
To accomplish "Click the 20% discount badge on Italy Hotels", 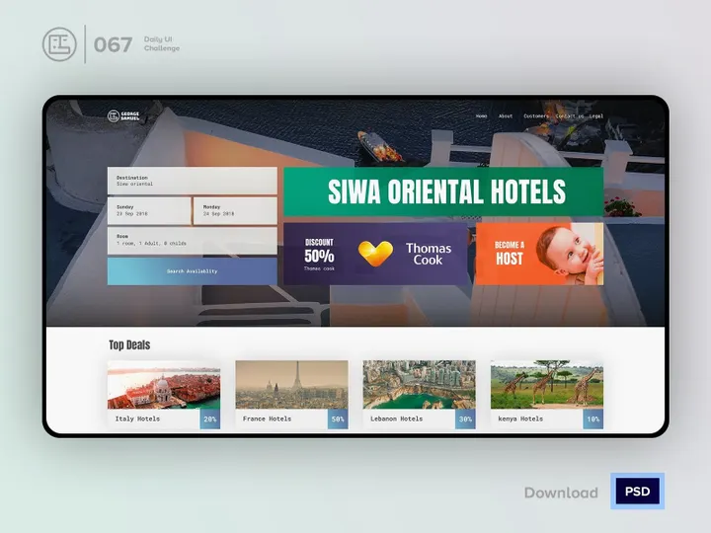I will (x=210, y=419).
